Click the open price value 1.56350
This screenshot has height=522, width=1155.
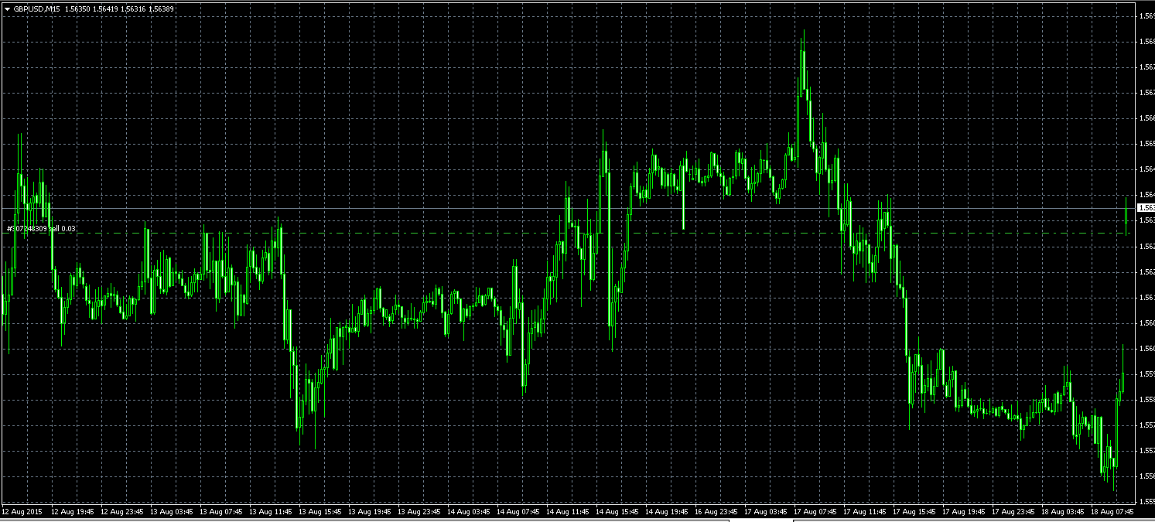[78, 9]
